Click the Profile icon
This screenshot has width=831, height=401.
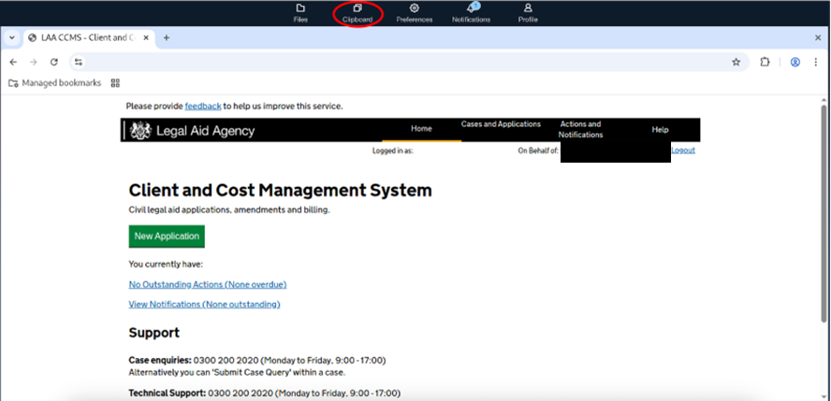[x=528, y=8]
